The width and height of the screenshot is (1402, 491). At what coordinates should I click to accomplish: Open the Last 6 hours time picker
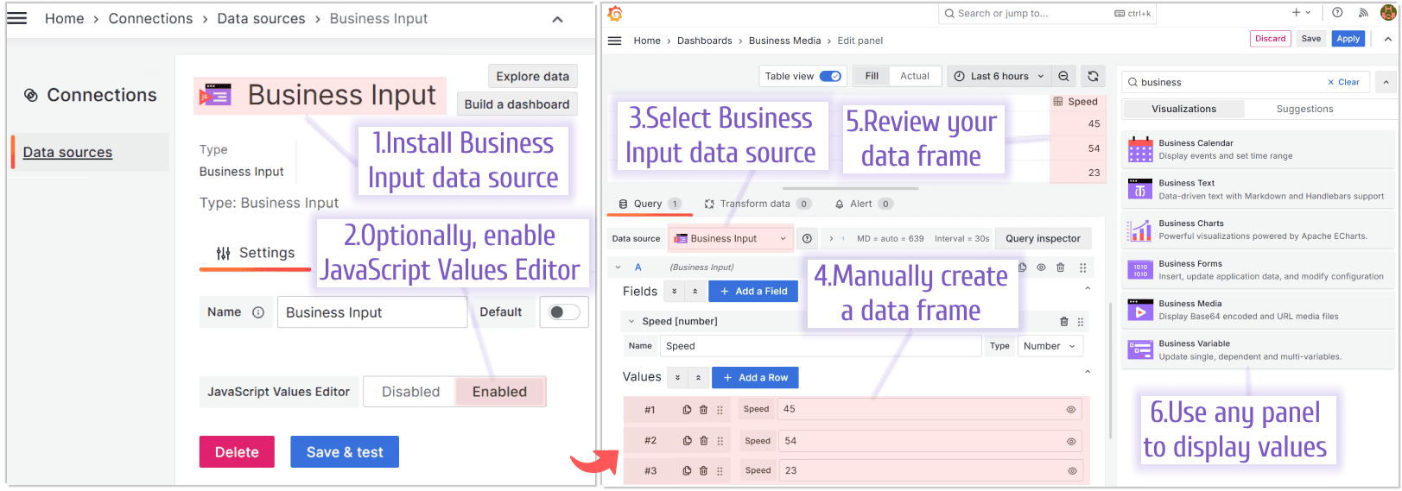[x=999, y=76]
